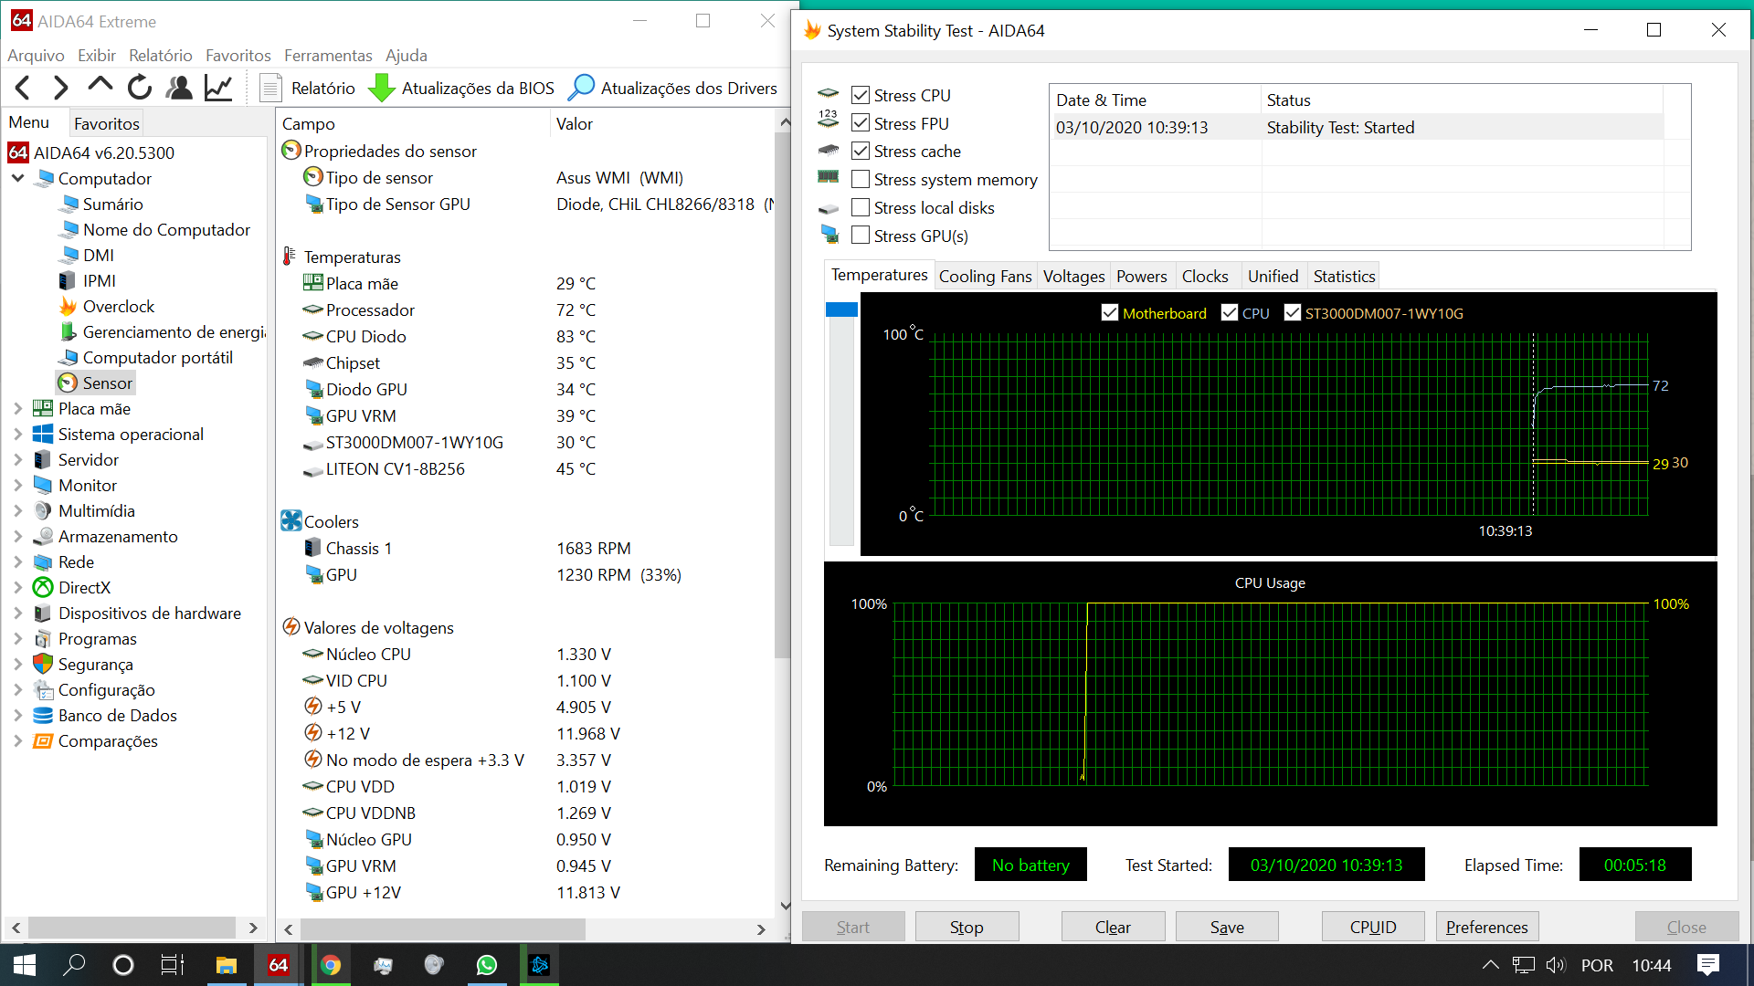This screenshot has height=986, width=1754.
Task: Expand the Monitor tree node
Action: [x=17, y=486]
